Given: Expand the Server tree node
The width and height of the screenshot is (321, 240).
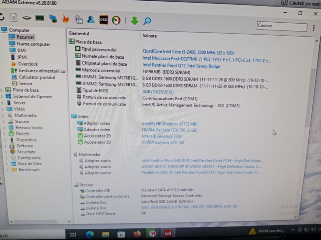Looking at the screenshot, I should [x=3, y=103].
